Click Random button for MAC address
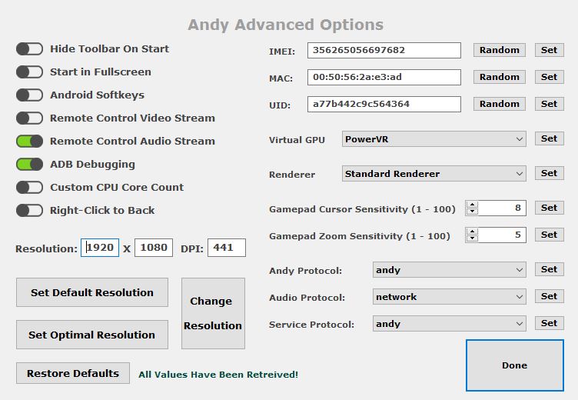Screen dimensions: 578x400 pos(500,77)
